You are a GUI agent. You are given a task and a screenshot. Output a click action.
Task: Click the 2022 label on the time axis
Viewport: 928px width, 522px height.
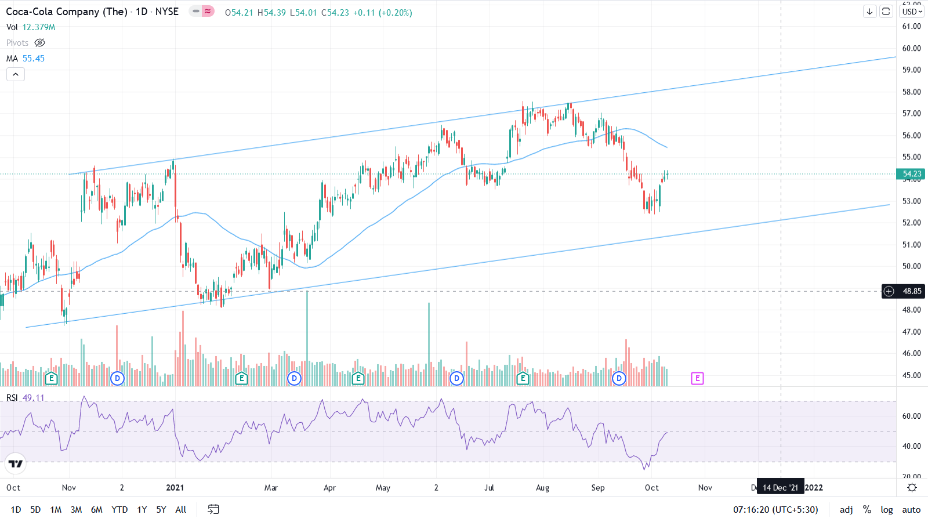(x=814, y=487)
